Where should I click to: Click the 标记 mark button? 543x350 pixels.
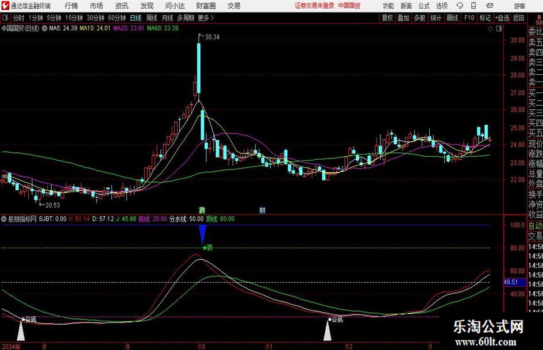[485, 18]
